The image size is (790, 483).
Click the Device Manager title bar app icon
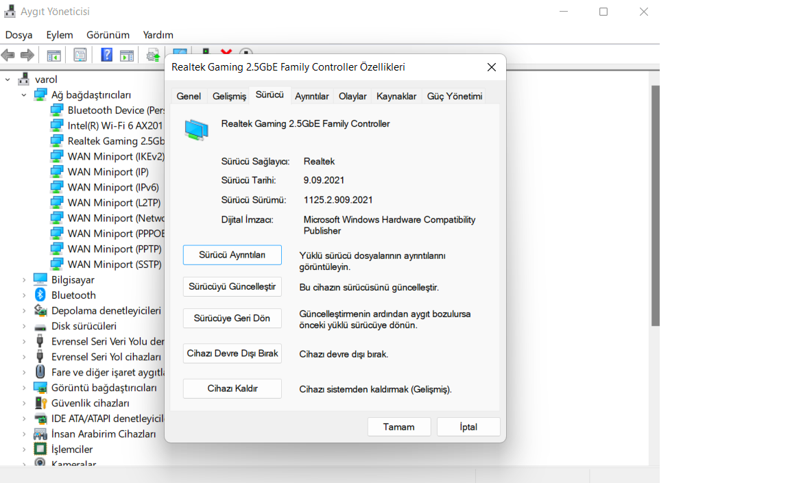click(10, 11)
